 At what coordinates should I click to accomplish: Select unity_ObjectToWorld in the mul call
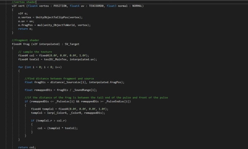point(59,25)
